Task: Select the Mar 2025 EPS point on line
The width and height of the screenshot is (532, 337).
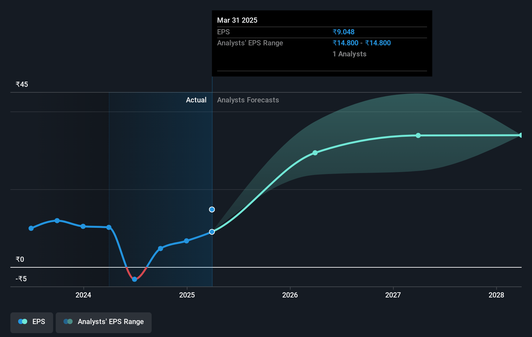Action: click(x=212, y=232)
